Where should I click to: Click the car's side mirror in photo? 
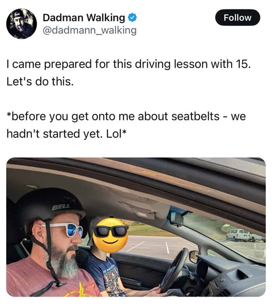pos(194,256)
